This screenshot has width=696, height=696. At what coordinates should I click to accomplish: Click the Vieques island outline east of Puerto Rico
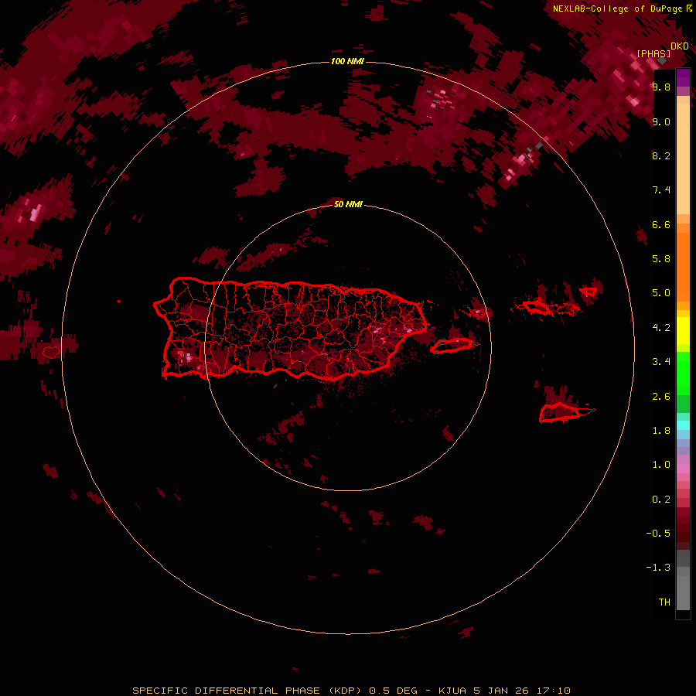(x=452, y=346)
